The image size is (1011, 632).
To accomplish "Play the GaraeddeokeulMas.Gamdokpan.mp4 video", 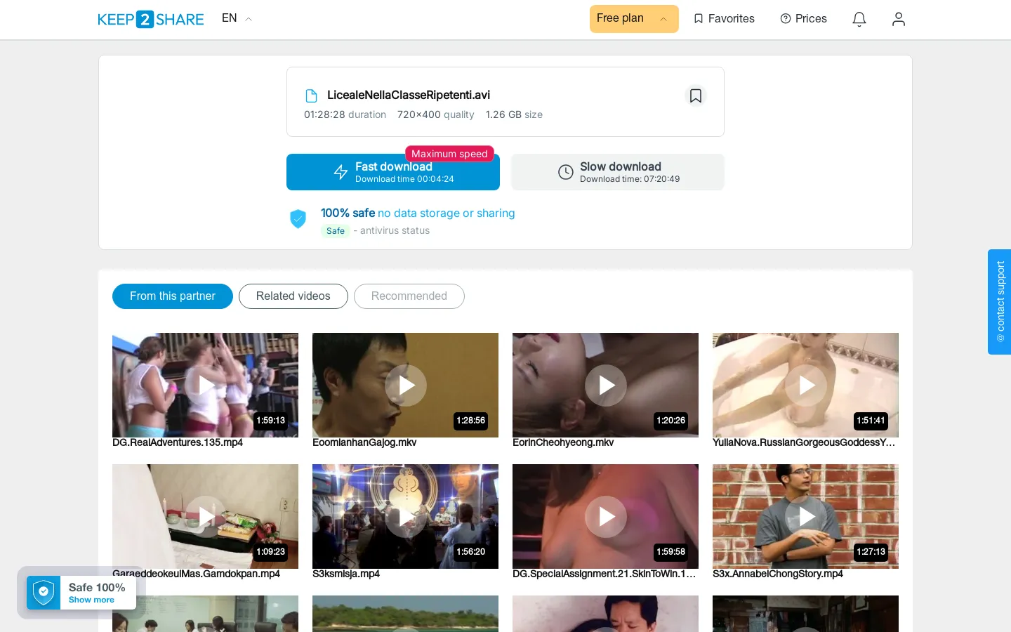I will click(205, 516).
